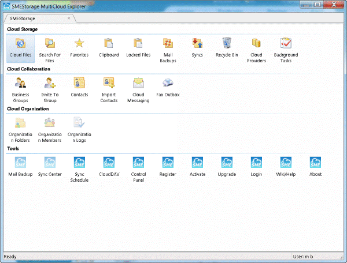The width and height of the screenshot is (347, 263).
Task: Open Mail Backups under Cloud Storage
Action: (168, 49)
